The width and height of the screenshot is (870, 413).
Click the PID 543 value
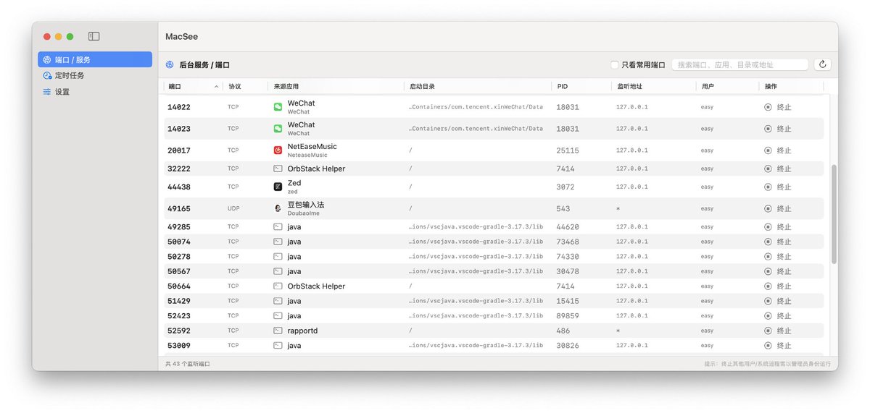(x=563, y=208)
